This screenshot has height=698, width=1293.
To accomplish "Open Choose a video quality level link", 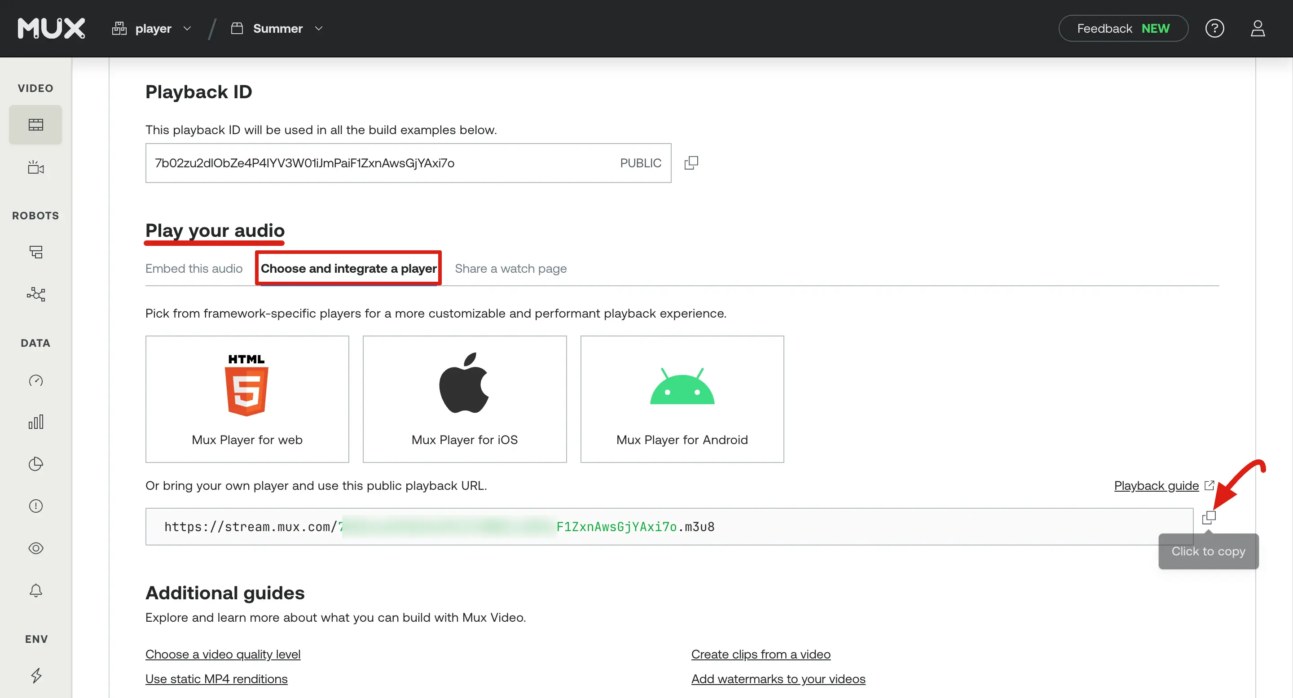I will [223, 654].
